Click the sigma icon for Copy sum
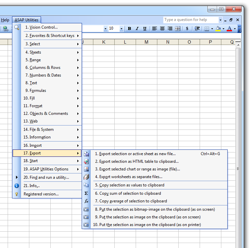The height and width of the screenshot is (248, 250). 86,193
